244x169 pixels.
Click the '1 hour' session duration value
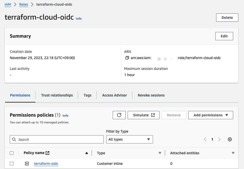[129, 75]
